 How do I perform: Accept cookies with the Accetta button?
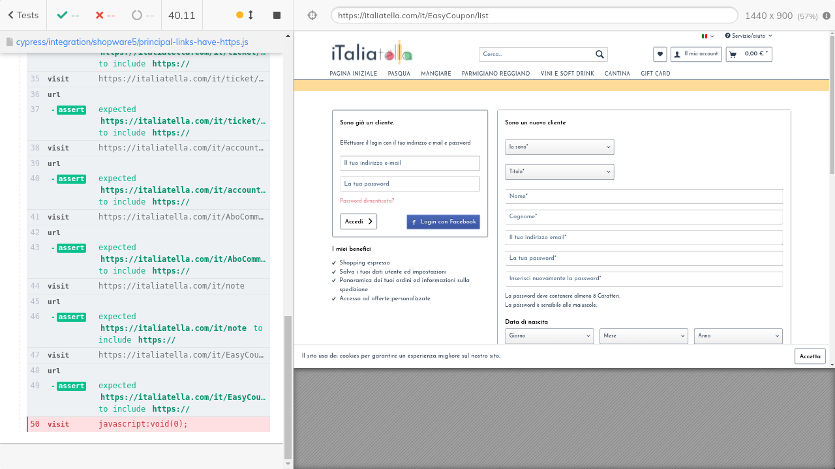pyautogui.click(x=810, y=356)
